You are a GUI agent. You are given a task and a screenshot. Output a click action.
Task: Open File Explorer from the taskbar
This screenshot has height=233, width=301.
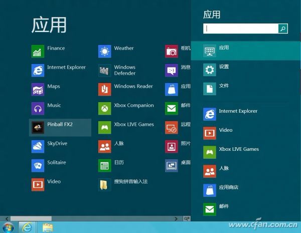point(48,228)
